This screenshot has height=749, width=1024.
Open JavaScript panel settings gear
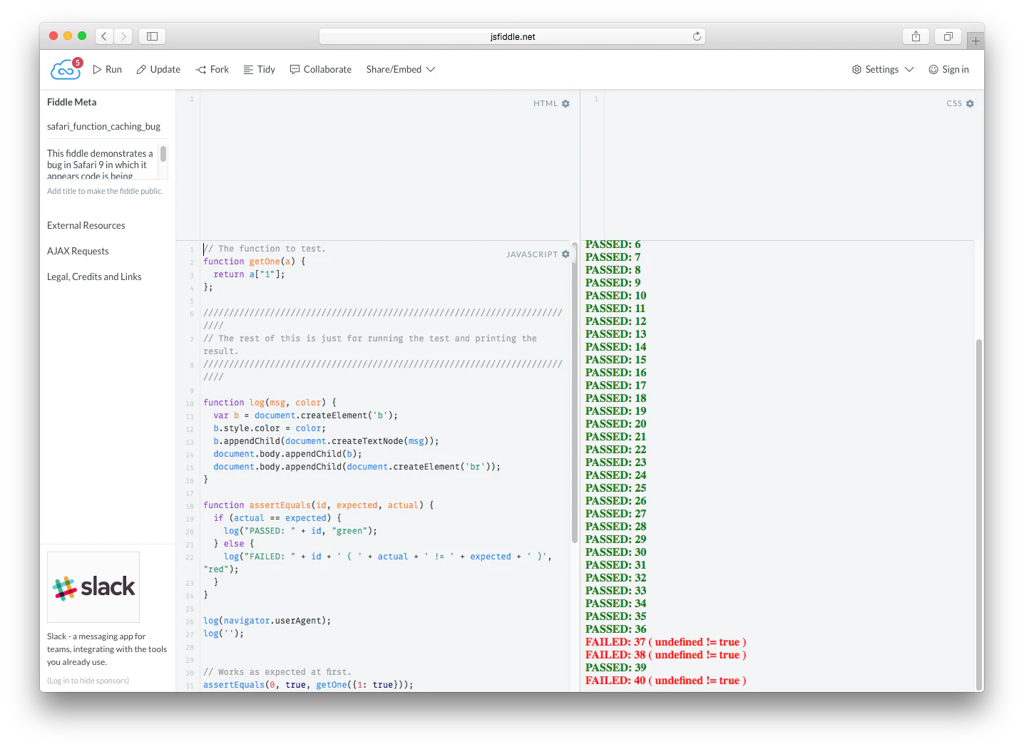pyautogui.click(x=565, y=254)
